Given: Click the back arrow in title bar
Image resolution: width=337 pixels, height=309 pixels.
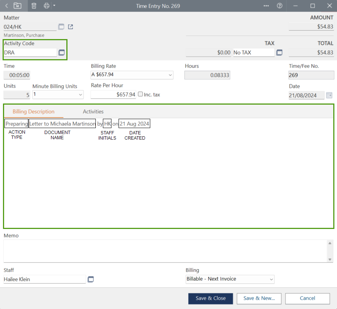Looking at the screenshot, I should (6, 6).
